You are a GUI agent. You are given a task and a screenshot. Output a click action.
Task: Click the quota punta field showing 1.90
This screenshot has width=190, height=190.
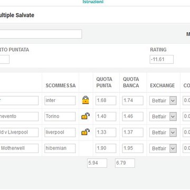coord(106,148)
